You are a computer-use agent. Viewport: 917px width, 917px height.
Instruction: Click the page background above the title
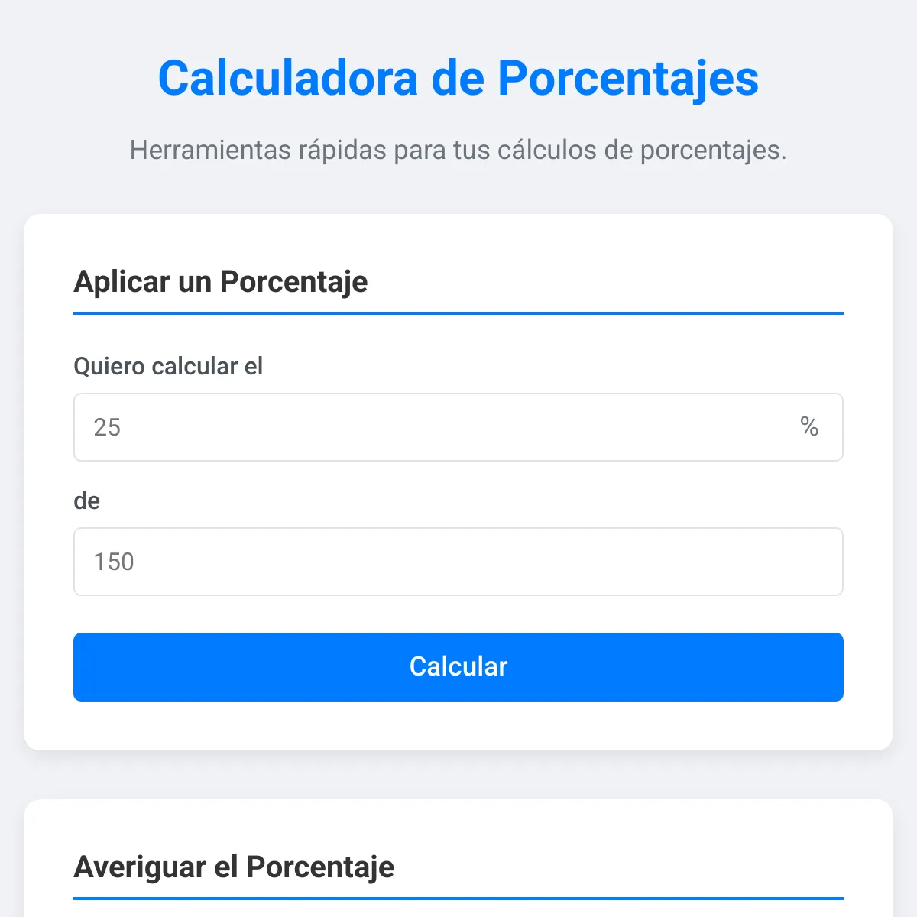(x=458, y=23)
